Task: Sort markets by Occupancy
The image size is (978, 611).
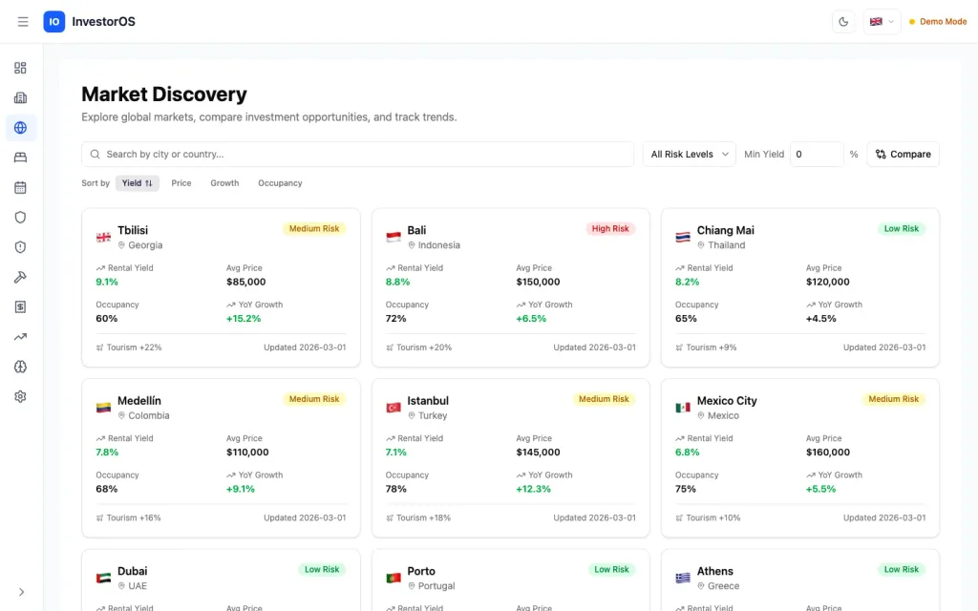Action: [x=280, y=183]
